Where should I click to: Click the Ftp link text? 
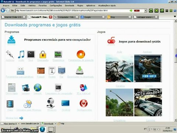pyautogui.click(x=61, y=77)
